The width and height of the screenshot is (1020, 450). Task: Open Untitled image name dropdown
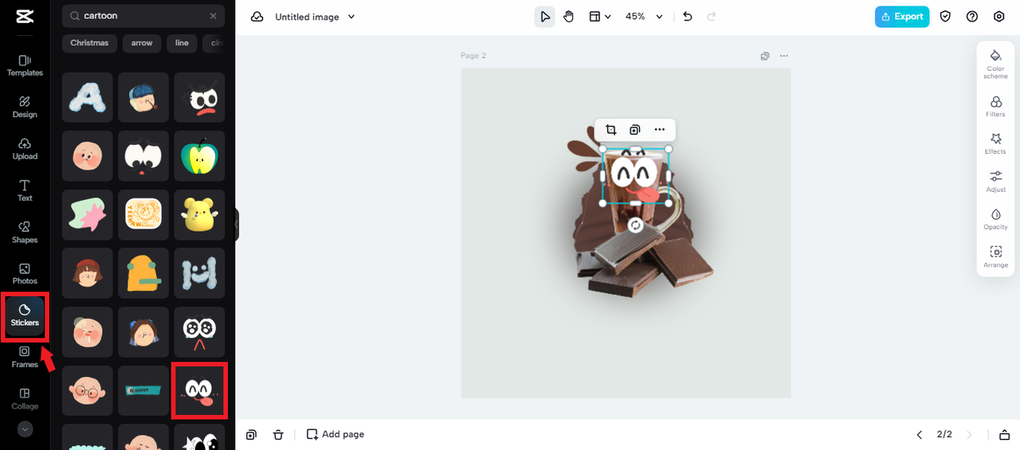(x=315, y=17)
